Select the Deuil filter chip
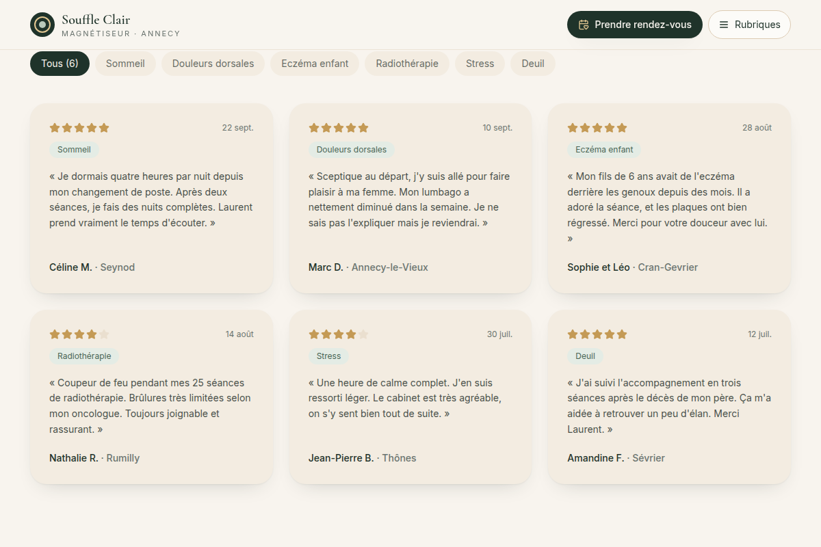 tap(533, 64)
